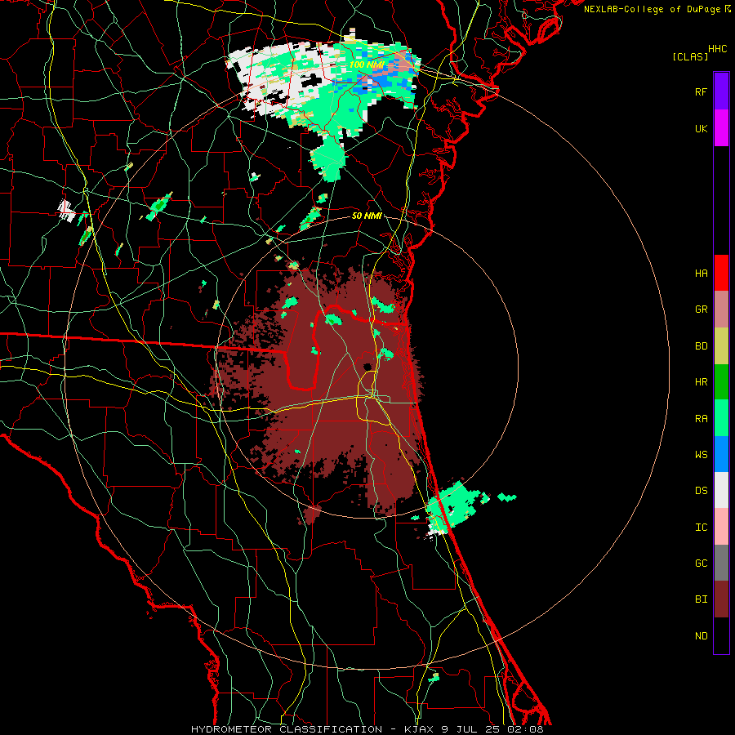The image size is (735, 735).
Task: Click the IC light pink legend swatch
Action: point(721,527)
